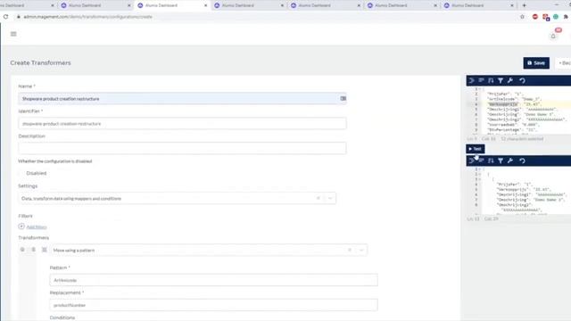Collapse line 1 fold arrow in the lower editor

point(480,169)
